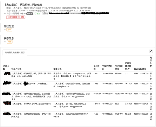
Task: Click the 策略名称 column header
Action: [x=57, y=69]
